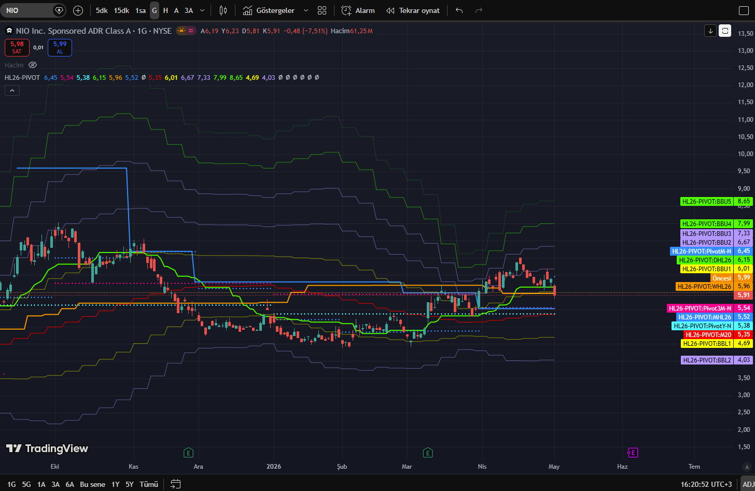Click the 5,99 AL buy button
The width and height of the screenshot is (755, 491).
coord(60,47)
